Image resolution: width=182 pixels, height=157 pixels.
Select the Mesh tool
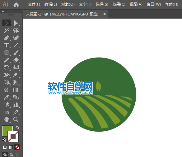click(7, 90)
